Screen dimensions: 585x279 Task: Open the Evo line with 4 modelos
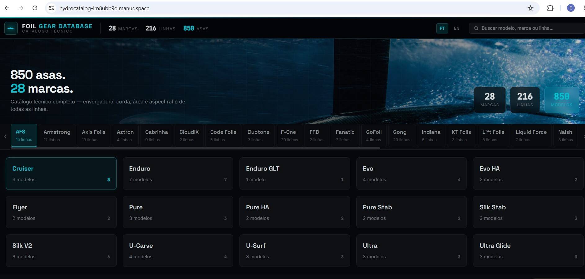[x=412, y=173]
